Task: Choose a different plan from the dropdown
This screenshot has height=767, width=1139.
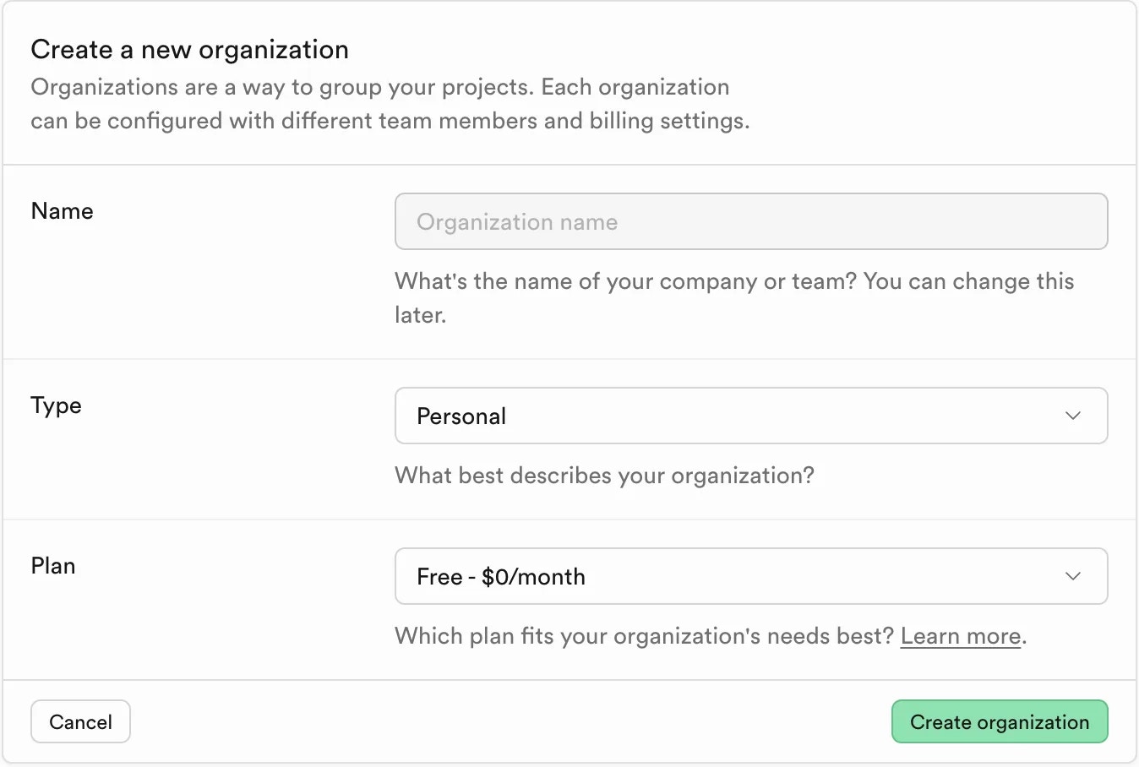Action: coord(750,576)
